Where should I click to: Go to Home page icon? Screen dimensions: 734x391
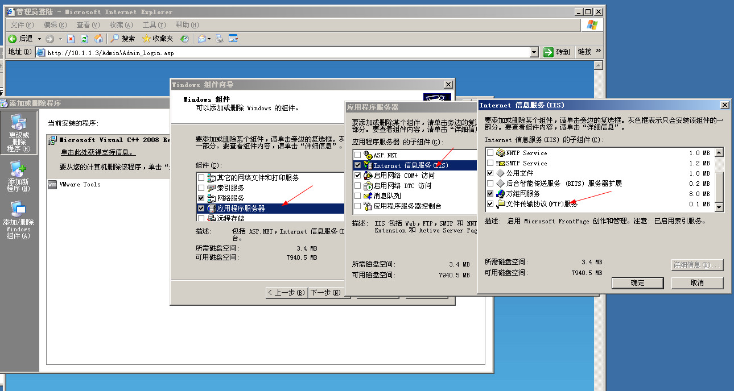98,39
